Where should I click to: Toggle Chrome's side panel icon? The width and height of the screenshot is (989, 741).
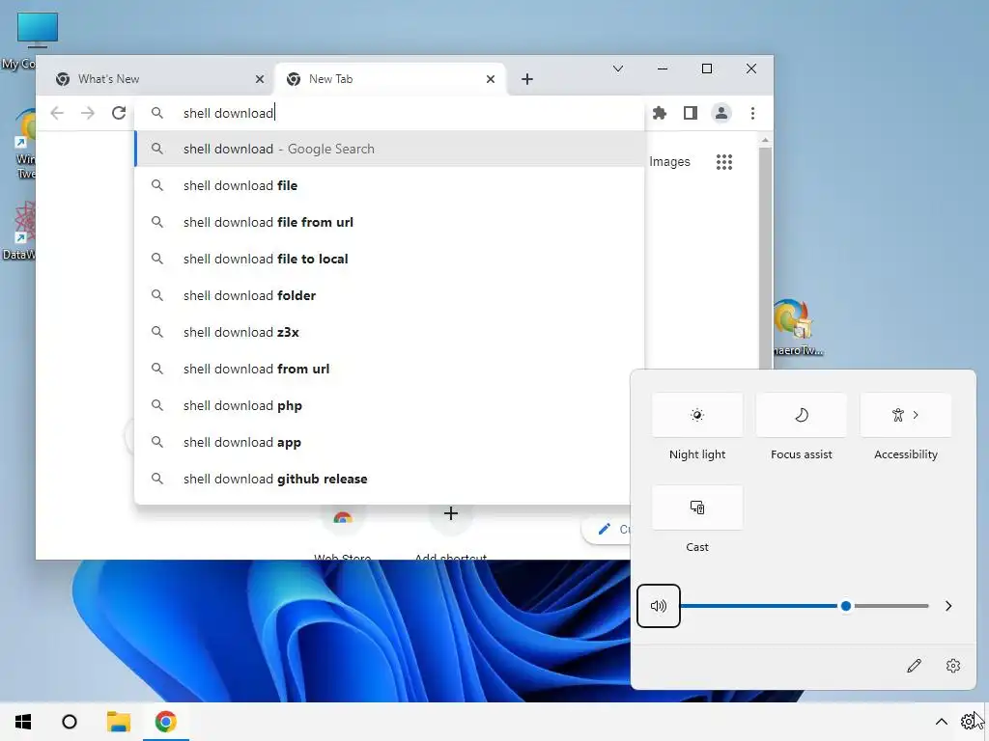pyautogui.click(x=690, y=113)
